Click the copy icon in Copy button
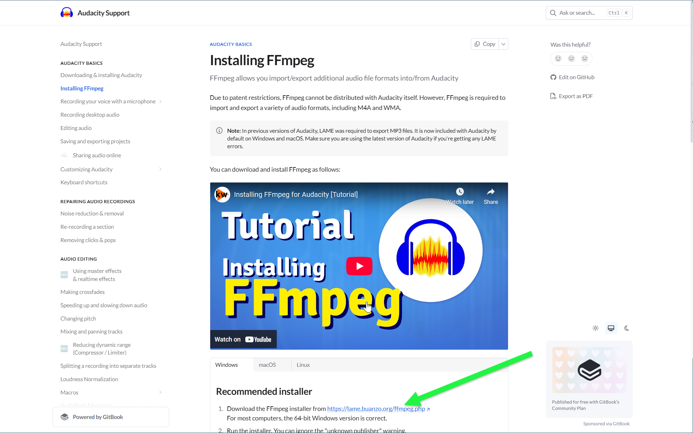The height and width of the screenshot is (433, 693). [x=477, y=44]
